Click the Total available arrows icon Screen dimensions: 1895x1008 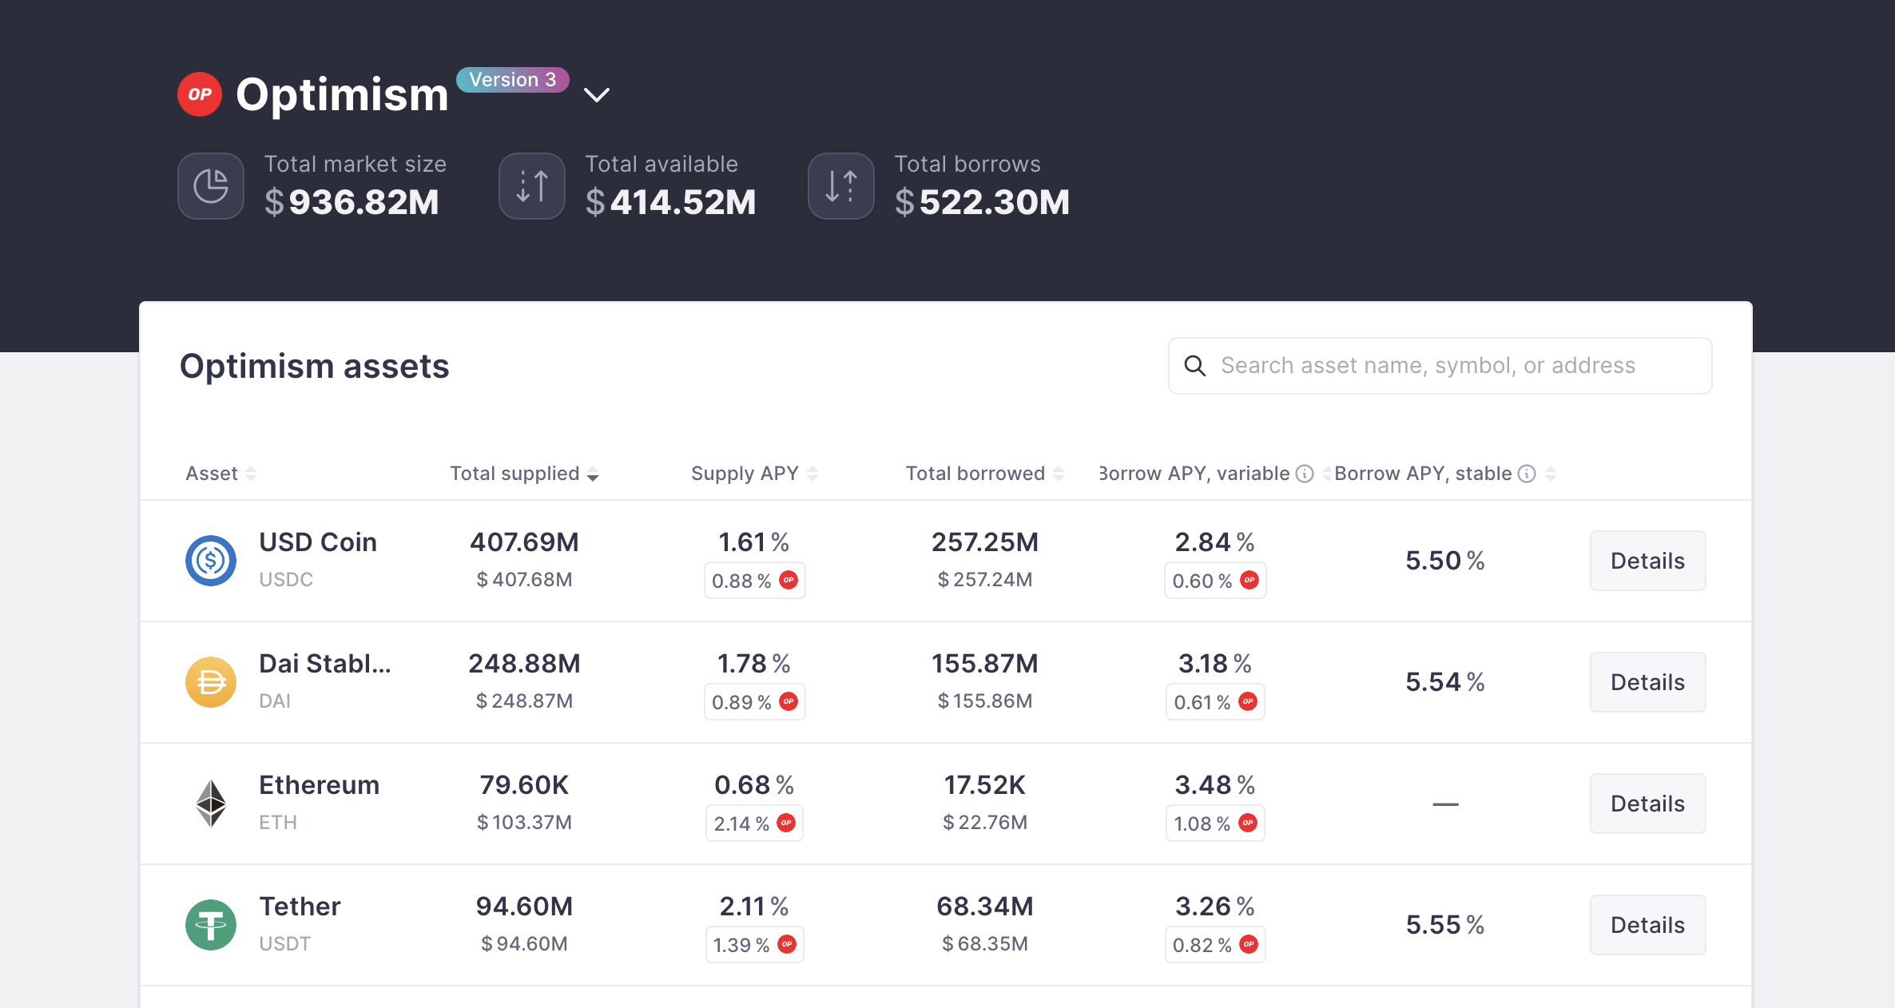532,186
